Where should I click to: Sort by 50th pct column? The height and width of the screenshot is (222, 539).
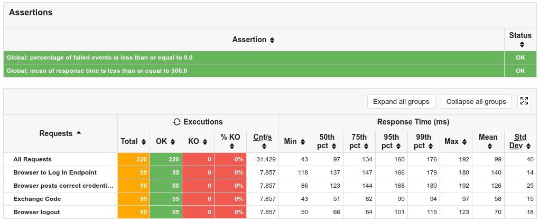(332, 146)
